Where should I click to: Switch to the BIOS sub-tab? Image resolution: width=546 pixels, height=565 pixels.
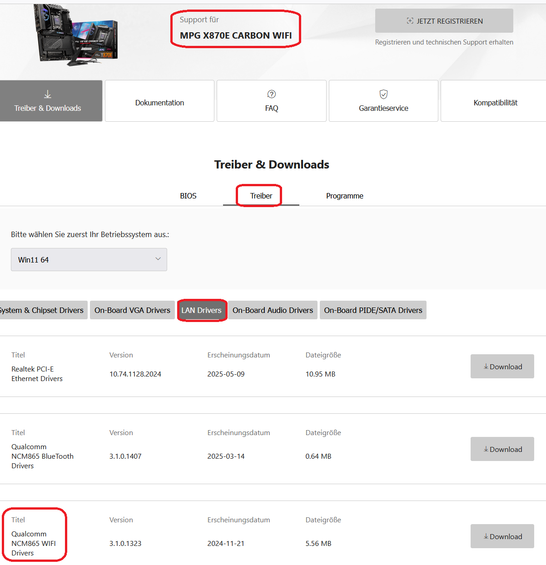click(188, 196)
